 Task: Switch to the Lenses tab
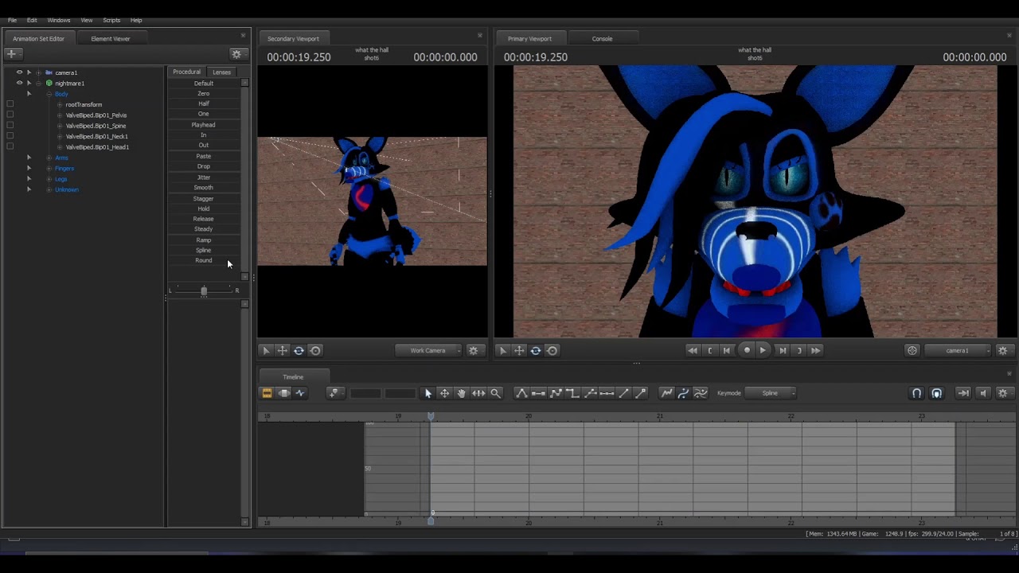(x=221, y=72)
